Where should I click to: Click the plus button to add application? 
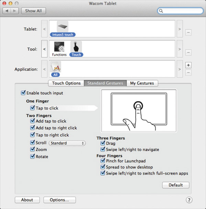(x=188, y=65)
